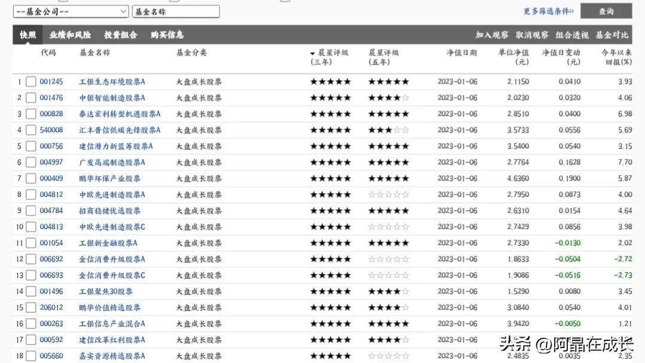Open fund link 泰达宏利转型机遇股票A
Screen dimensions: 645x363
(120, 114)
